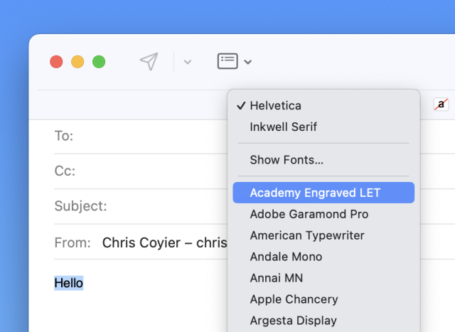Click the paper plane Send icon
This screenshot has width=455, height=332.
[x=149, y=62]
